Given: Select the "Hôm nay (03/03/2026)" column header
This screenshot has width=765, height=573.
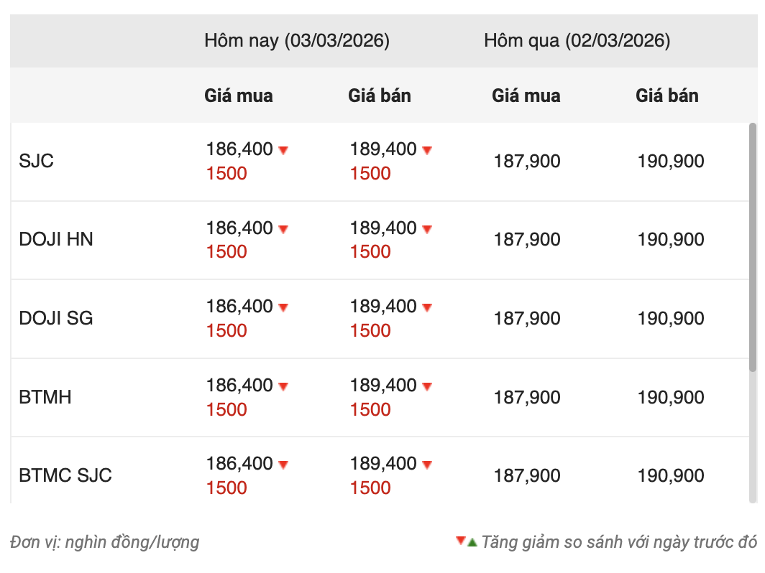Looking at the screenshot, I should (x=297, y=41).
